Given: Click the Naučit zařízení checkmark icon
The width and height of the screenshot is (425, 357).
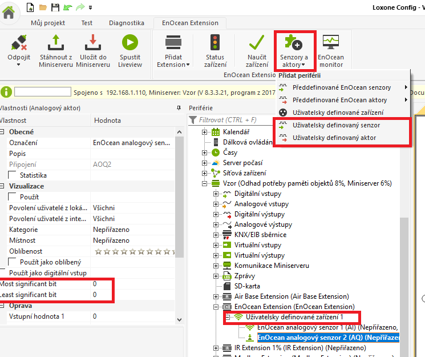Looking at the screenshot, I should pos(257,42).
